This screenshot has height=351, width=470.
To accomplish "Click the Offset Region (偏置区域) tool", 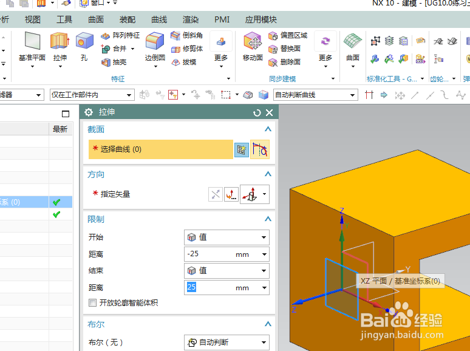I will pos(288,36).
